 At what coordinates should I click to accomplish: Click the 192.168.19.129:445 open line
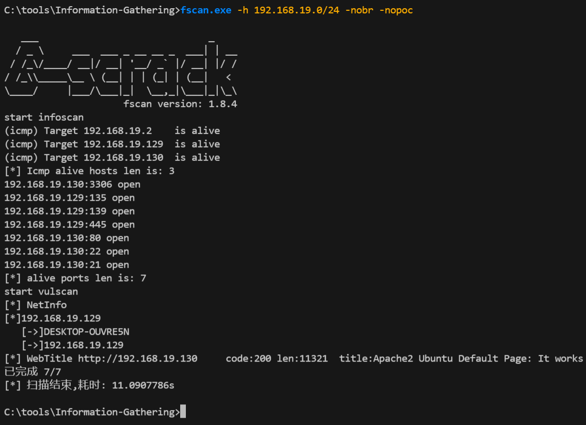click(x=70, y=225)
